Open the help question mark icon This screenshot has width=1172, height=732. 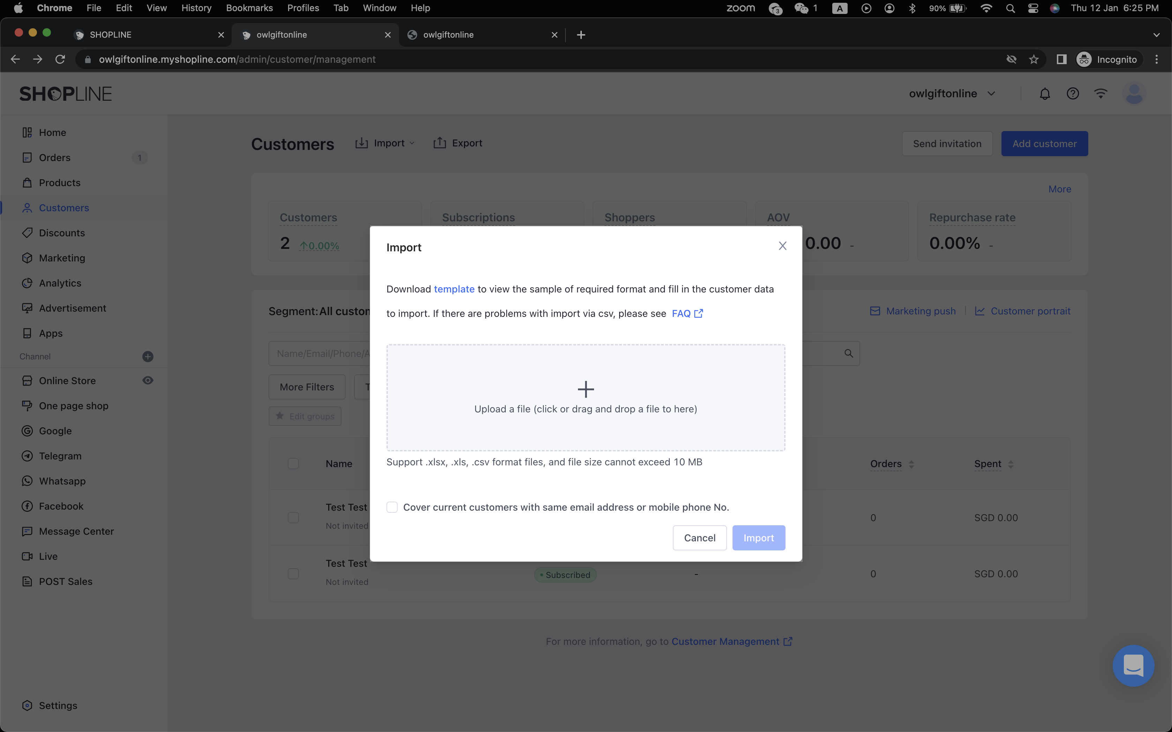(1073, 93)
